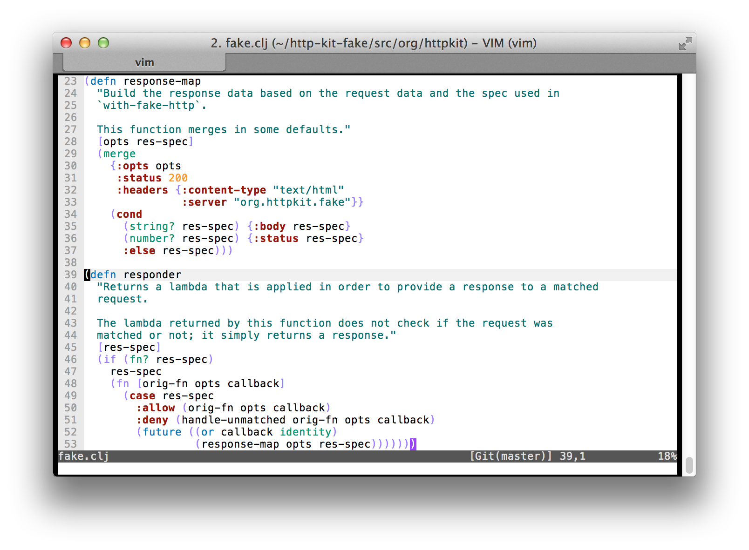
Task: Click ':server' keyword on line 33
Action: [204, 202]
